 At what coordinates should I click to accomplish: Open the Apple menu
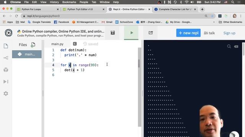pyautogui.click(x=5, y=2)
